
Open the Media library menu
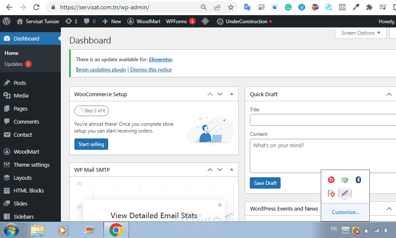tap(21, 95)
